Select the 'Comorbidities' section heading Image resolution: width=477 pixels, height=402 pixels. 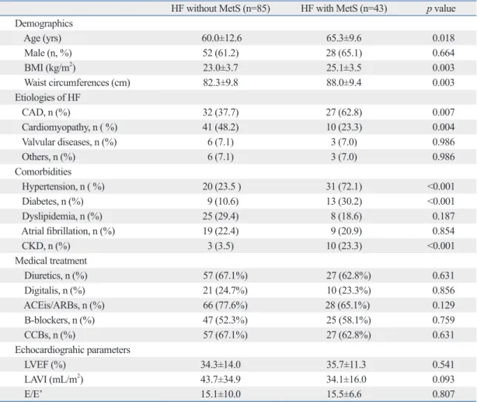click(x=44, y=172)
